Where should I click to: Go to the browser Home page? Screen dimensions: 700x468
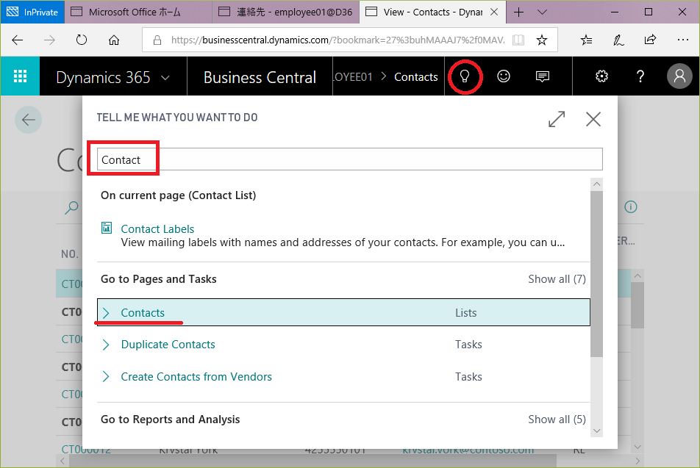click(x=114, y=40)
